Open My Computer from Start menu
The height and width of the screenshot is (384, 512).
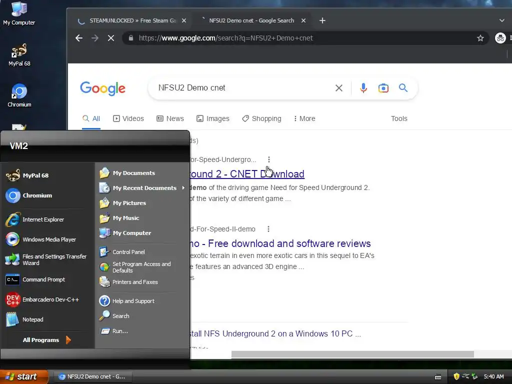coord(125,233)
